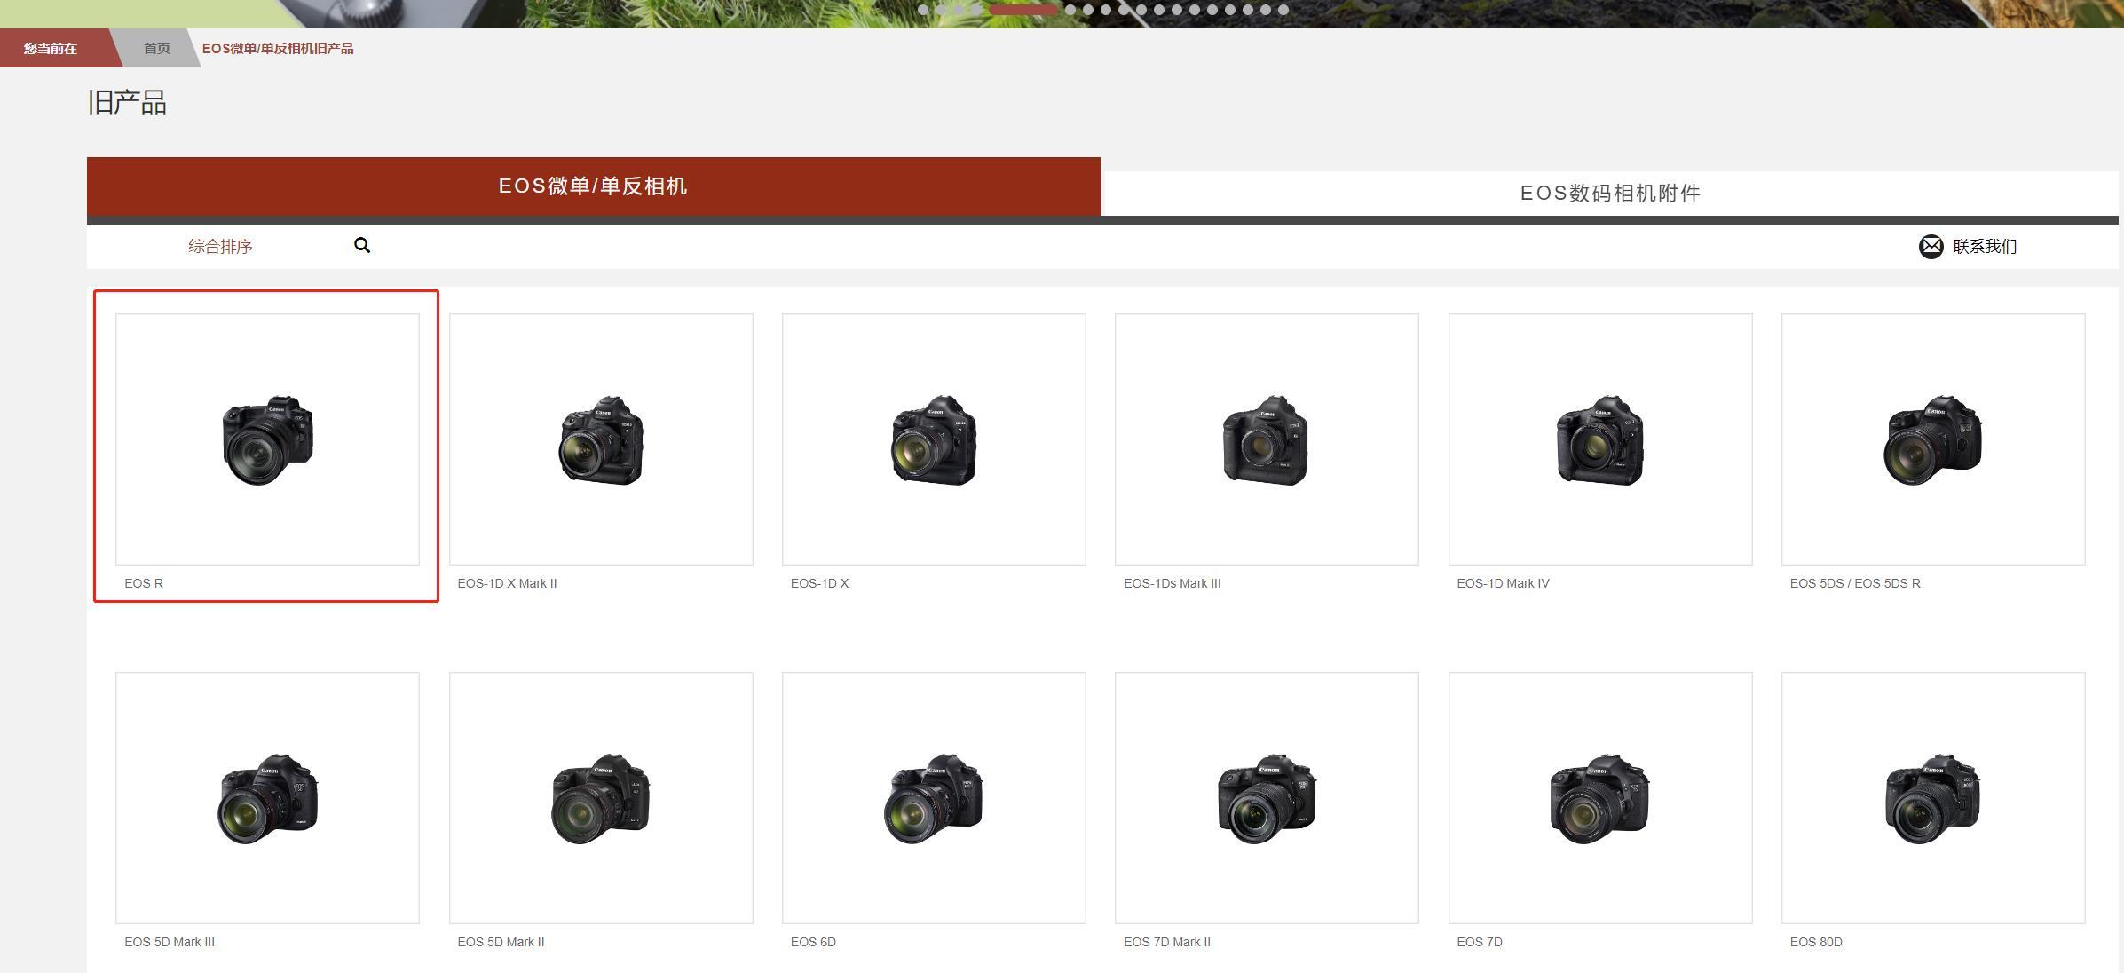Open the EOS 6D camera image
This screenshot has height=973, width=2124.
coord(934,798)
